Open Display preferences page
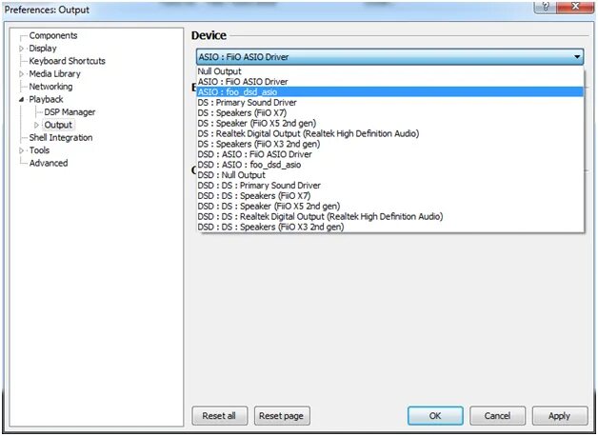Screen dimensions: 598x436 coord(43,49)
